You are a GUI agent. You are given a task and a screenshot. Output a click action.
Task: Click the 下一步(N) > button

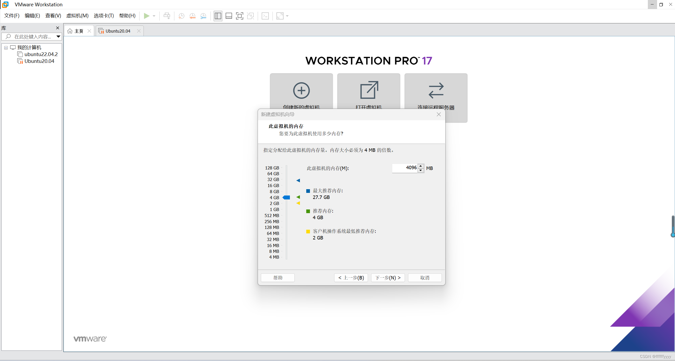[388, 278]
